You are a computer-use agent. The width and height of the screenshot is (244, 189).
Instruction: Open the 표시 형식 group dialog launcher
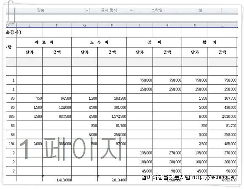pos(131,10)
